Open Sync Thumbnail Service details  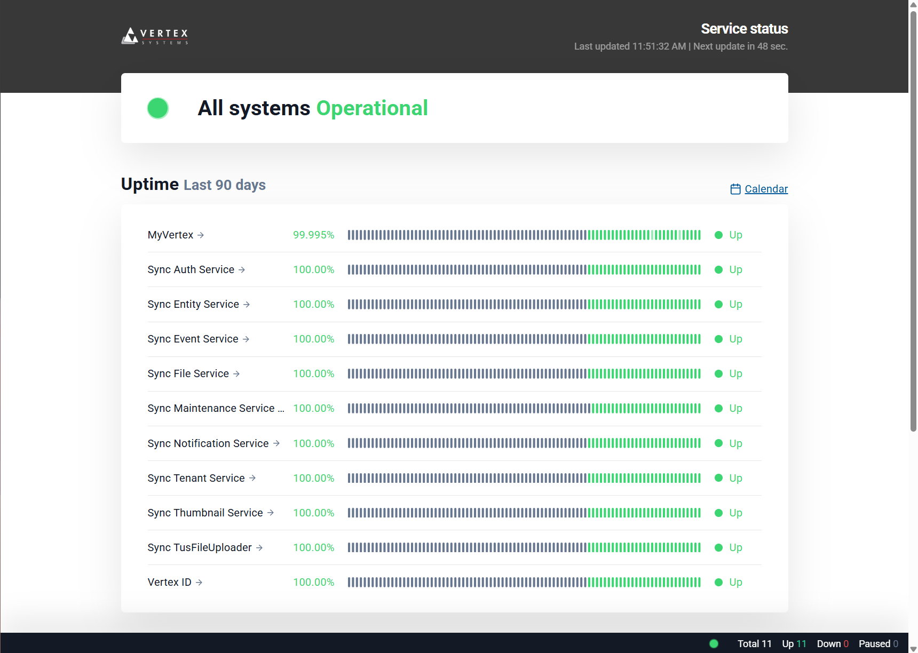205,513
